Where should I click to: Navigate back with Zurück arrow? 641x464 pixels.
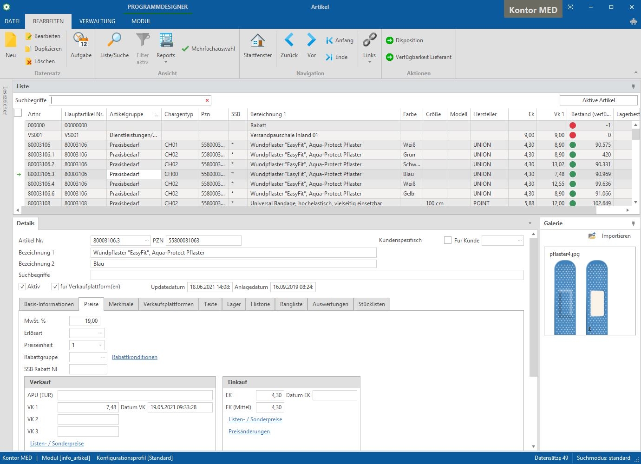pyautogui.click(x=289, y=41)
